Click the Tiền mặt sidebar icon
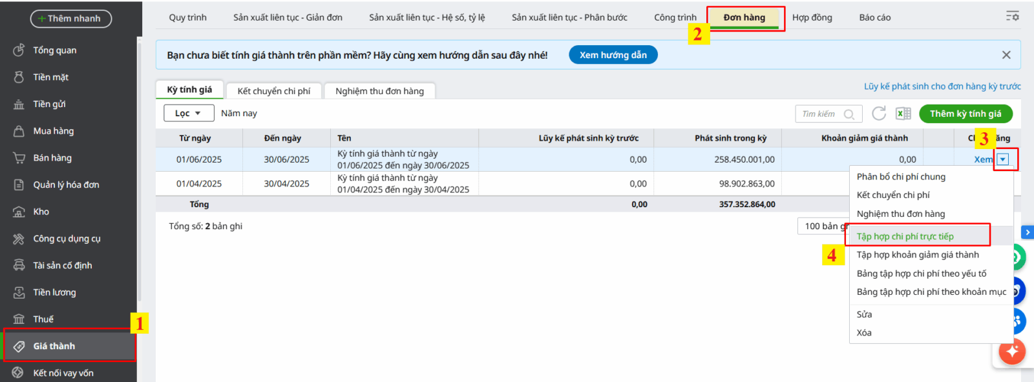The width and height of the screenshot is (1034, 382). (19, 77)
